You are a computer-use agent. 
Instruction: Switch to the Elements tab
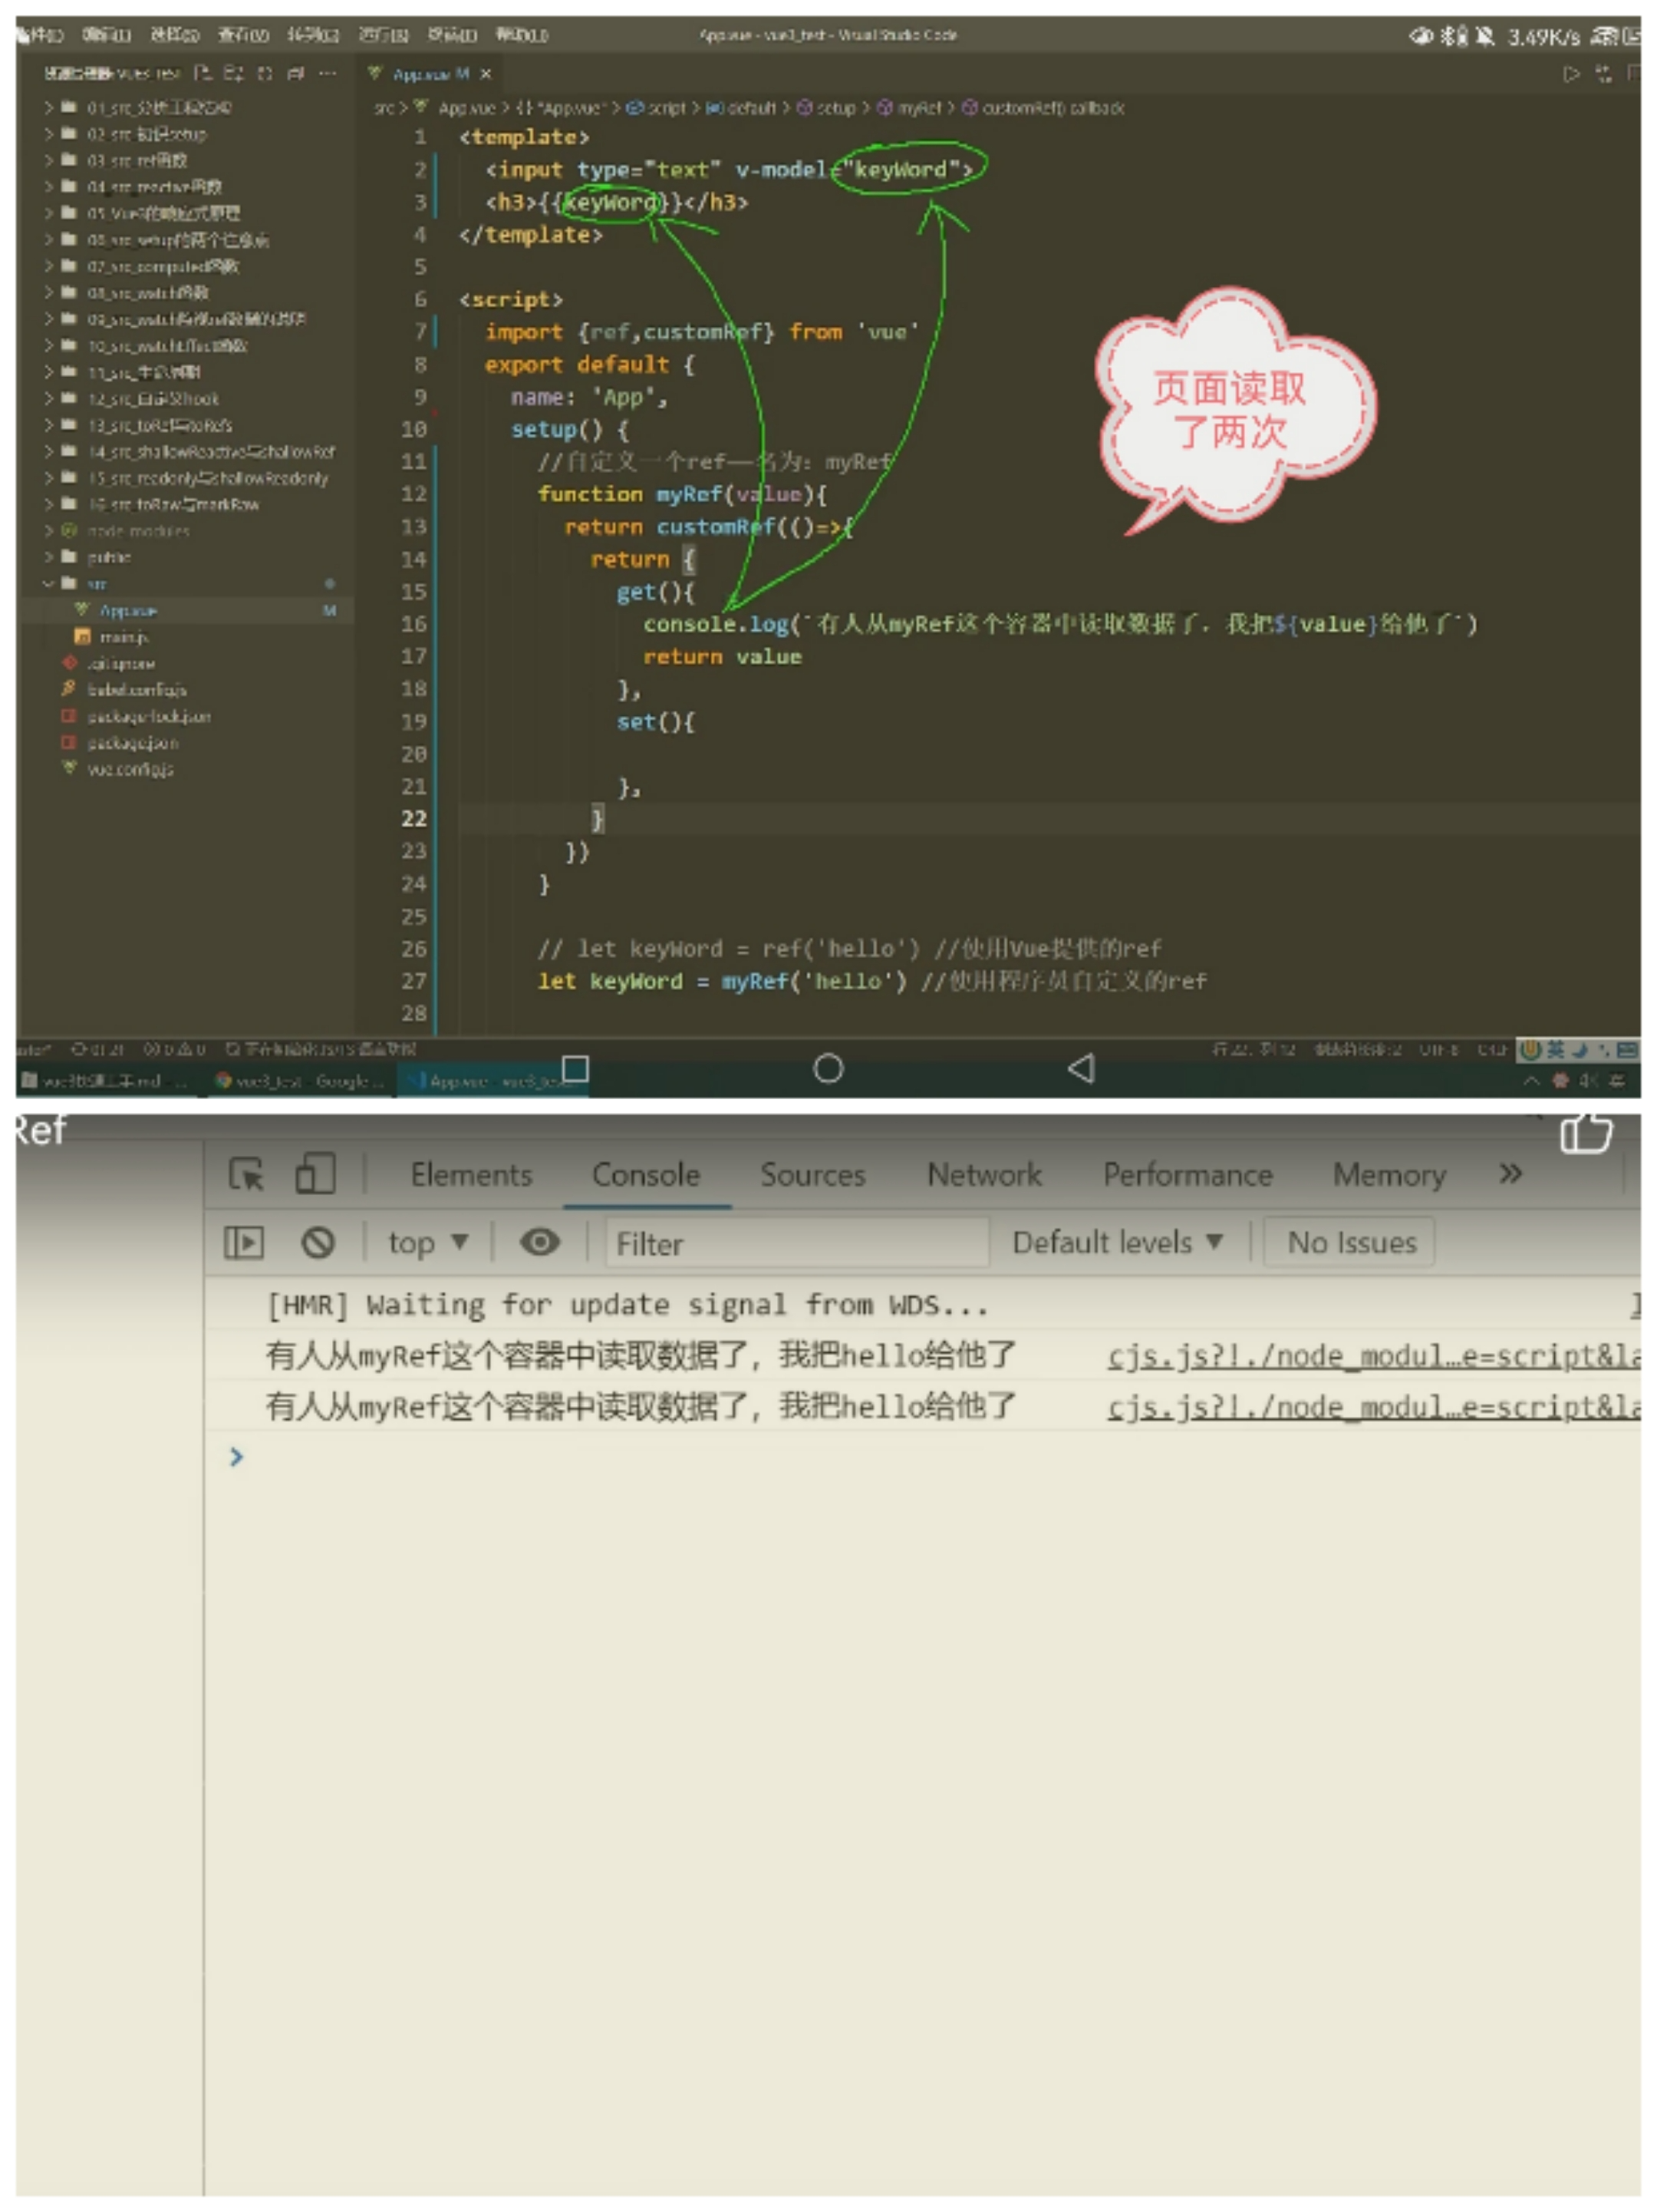471,1175
